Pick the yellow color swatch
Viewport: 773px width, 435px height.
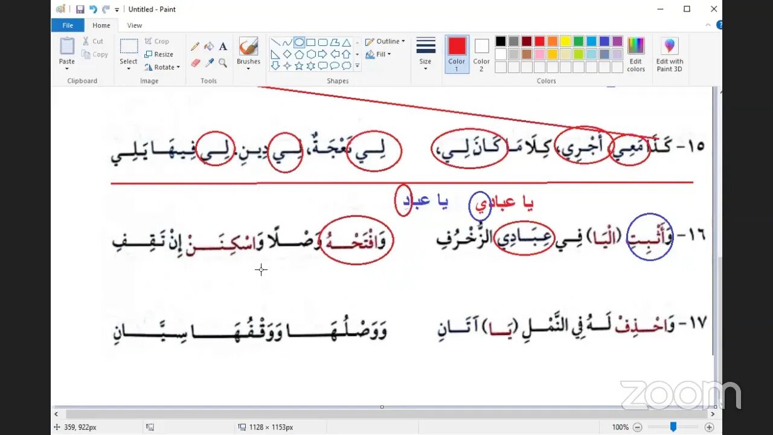coord(565,41)
